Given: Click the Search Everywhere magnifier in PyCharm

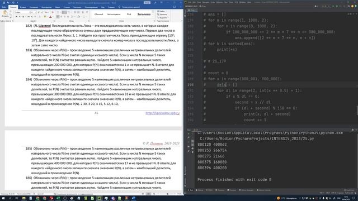Looking at the screenshot, I should pos(348,6).
